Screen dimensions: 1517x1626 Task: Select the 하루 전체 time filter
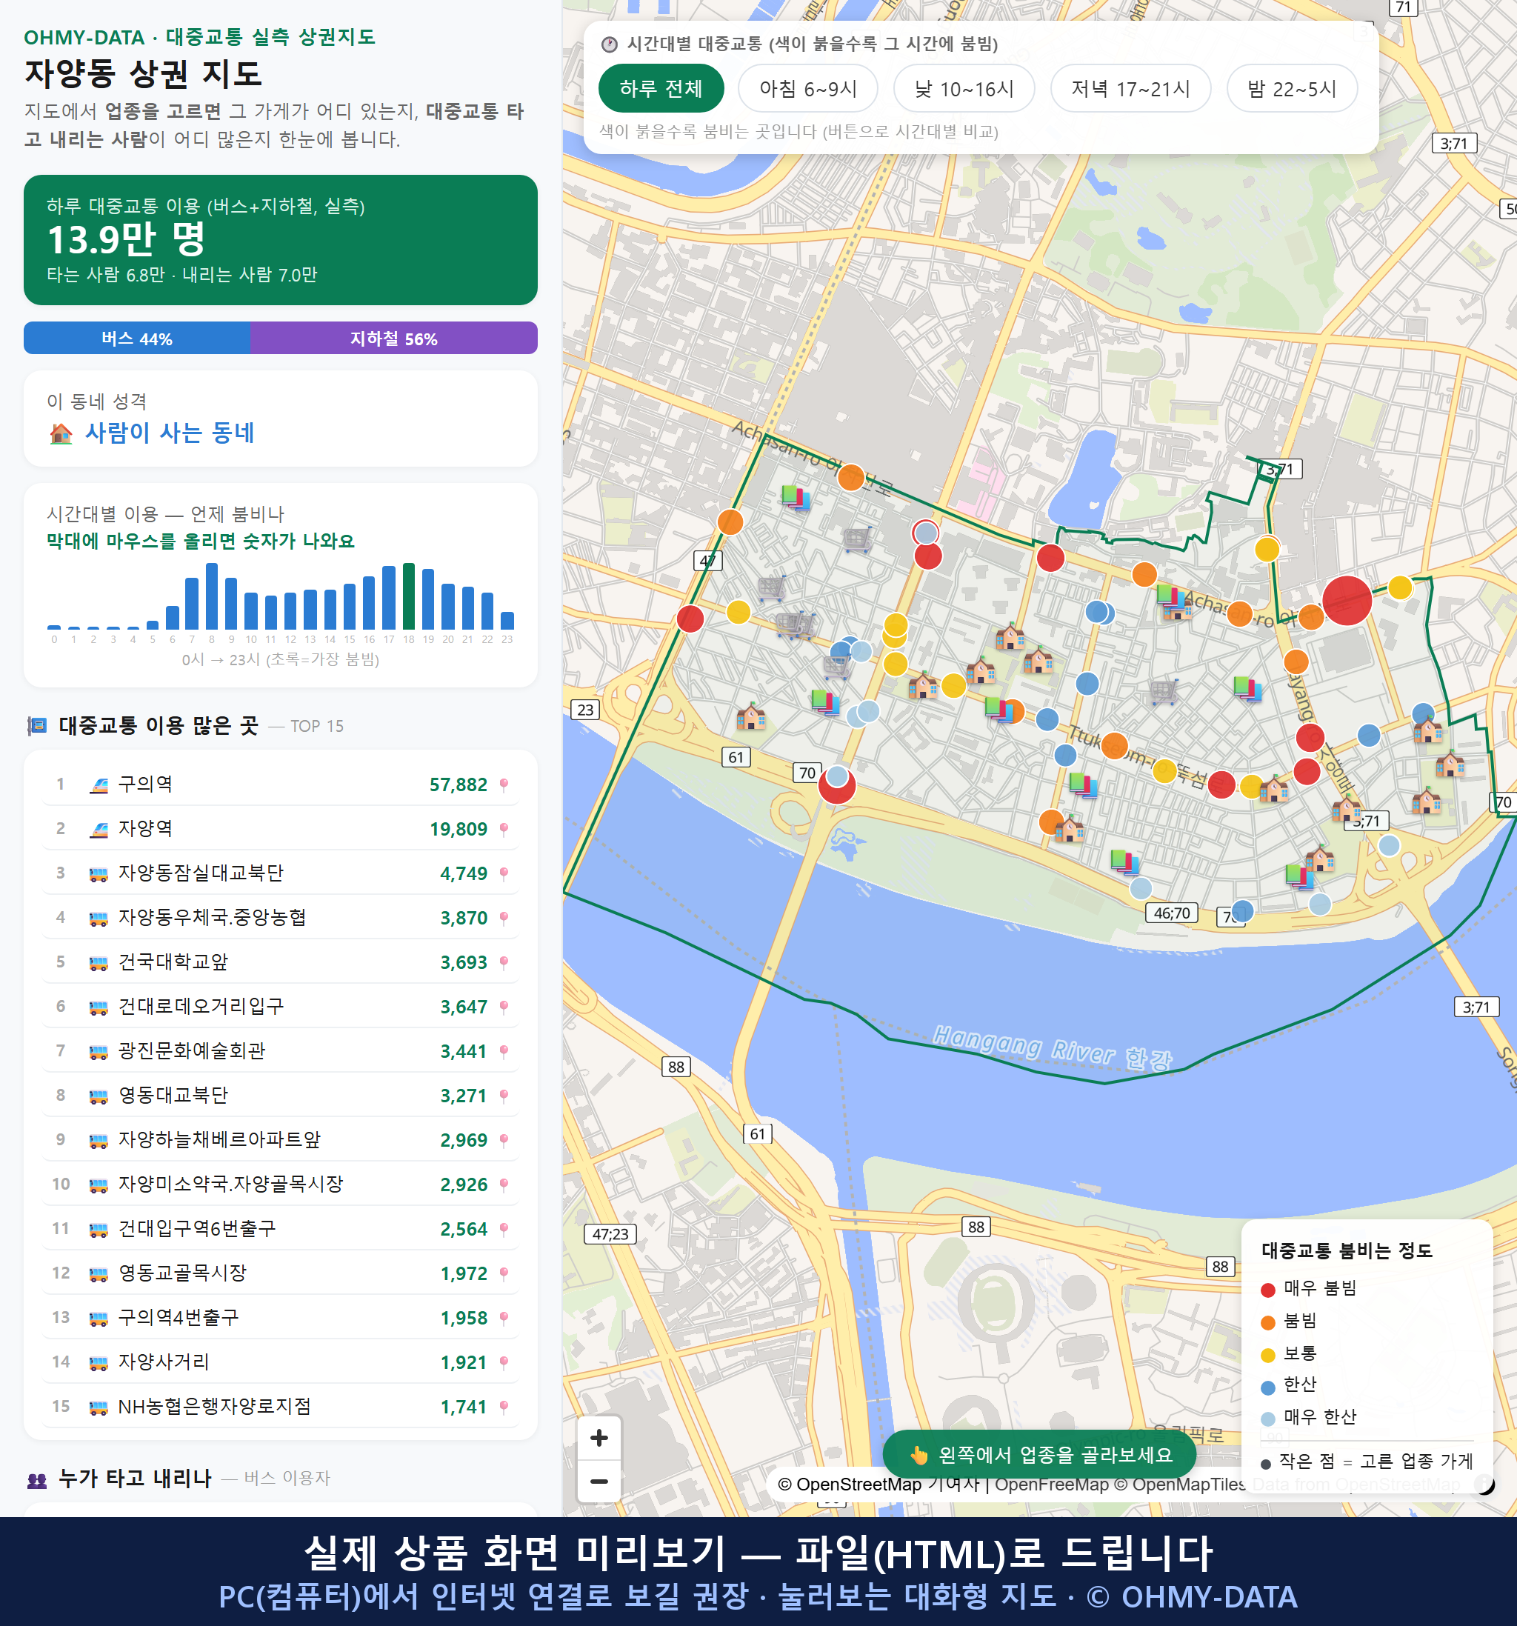tap(661, 88)
